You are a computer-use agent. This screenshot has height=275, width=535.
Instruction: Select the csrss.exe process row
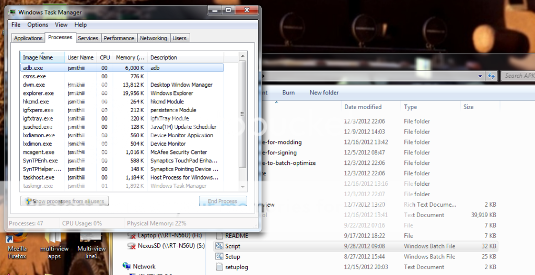coord(122,76)
